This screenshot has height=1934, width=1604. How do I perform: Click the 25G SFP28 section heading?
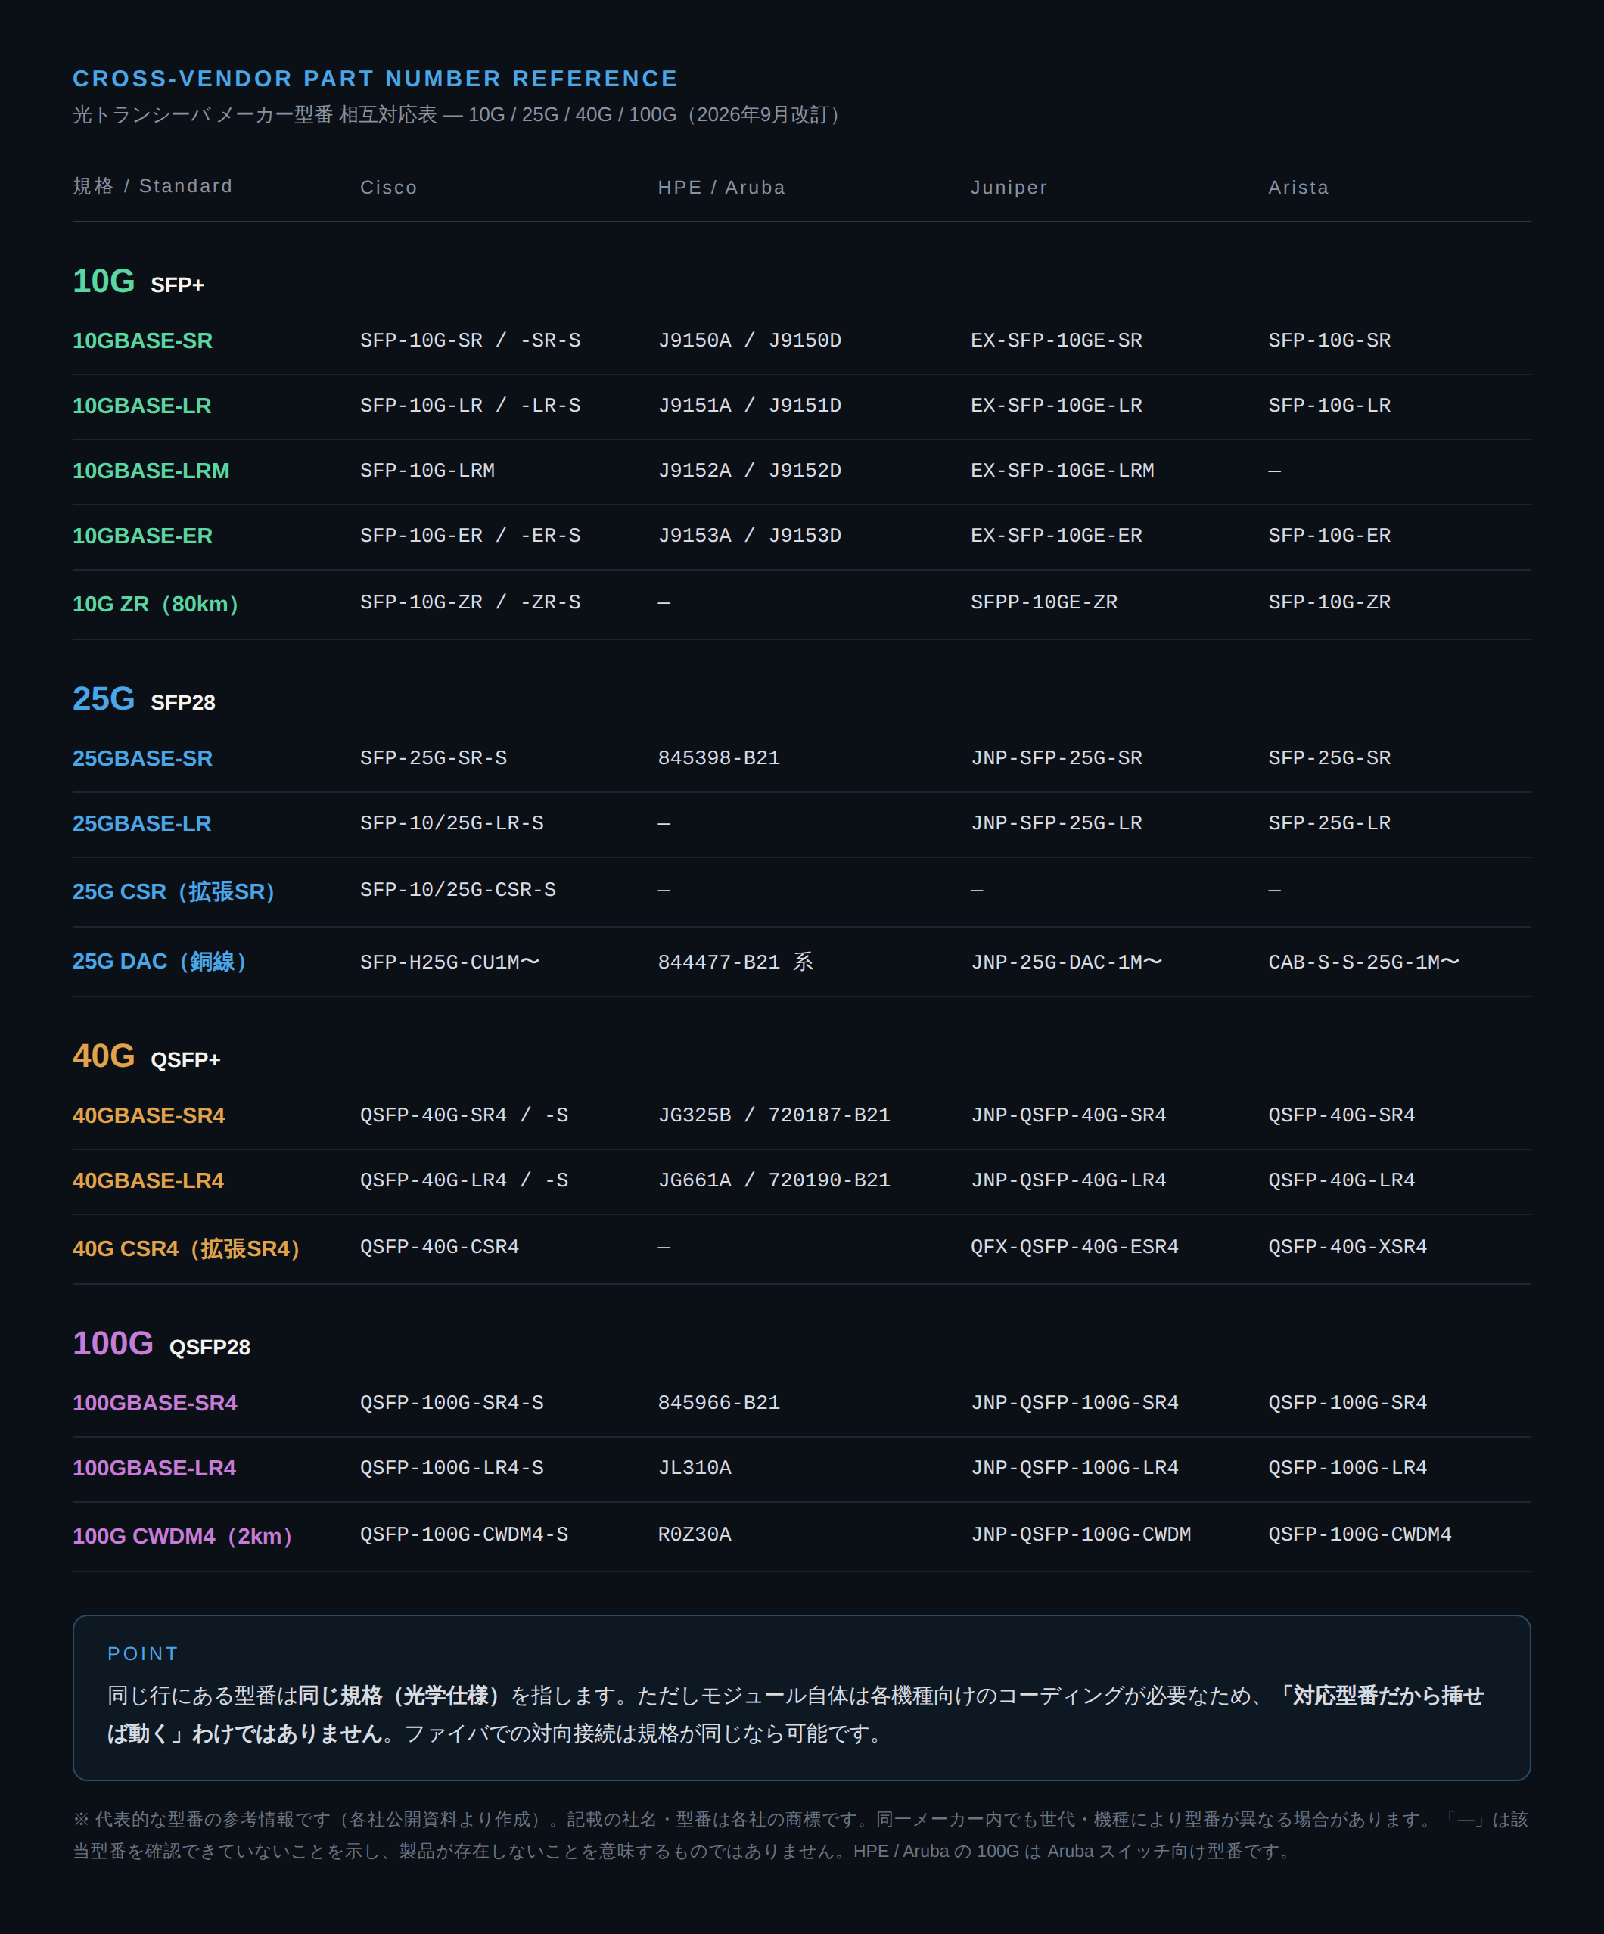coord(144,699)
